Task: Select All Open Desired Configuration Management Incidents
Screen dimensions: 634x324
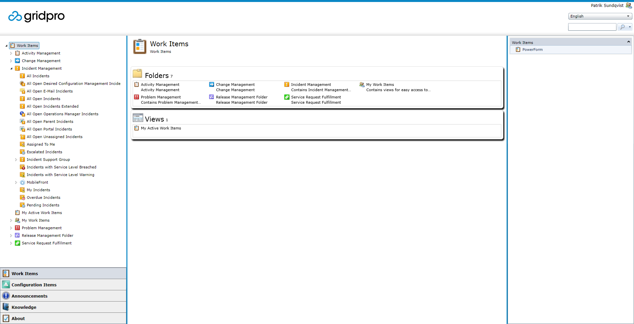Action: coord(73,84)
